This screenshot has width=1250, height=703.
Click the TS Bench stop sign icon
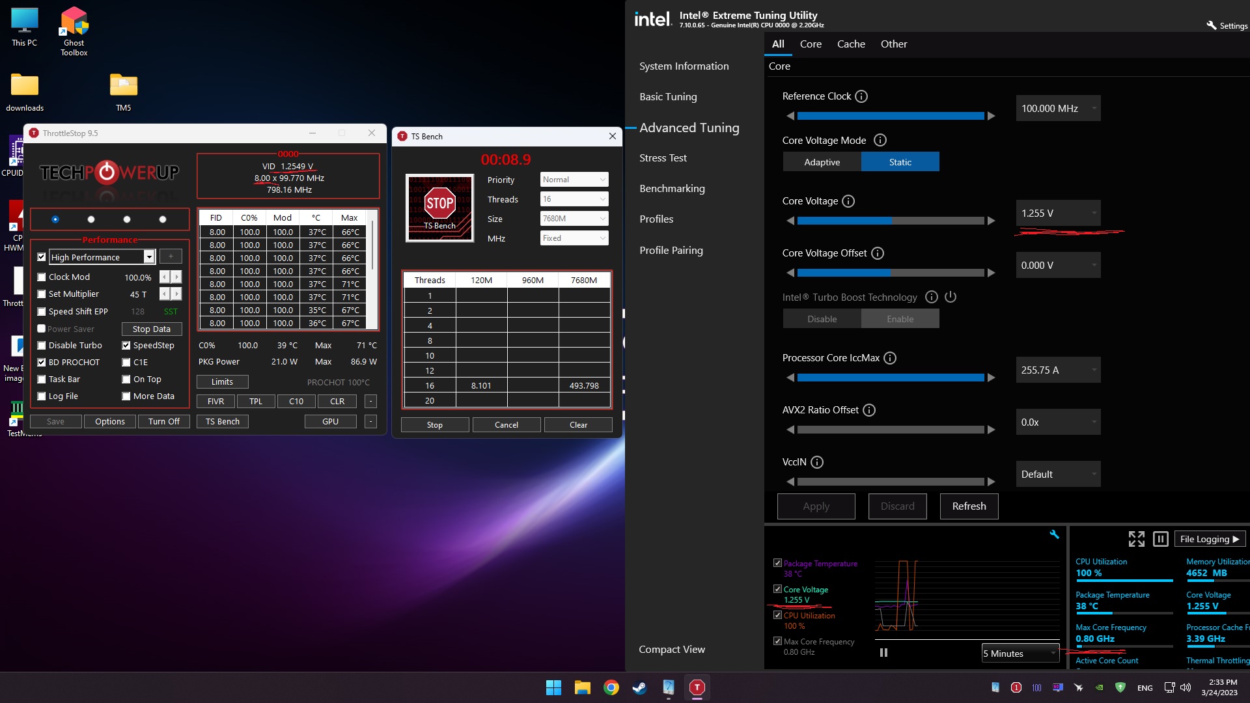point(439,204)
